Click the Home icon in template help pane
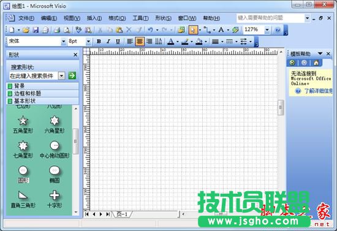 316,62
